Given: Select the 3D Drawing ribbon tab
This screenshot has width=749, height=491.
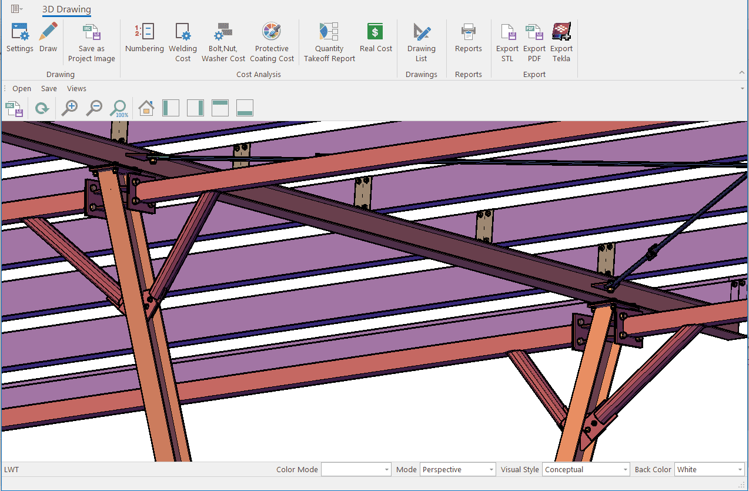Looking at the screenshot, I should coord(66,9).
